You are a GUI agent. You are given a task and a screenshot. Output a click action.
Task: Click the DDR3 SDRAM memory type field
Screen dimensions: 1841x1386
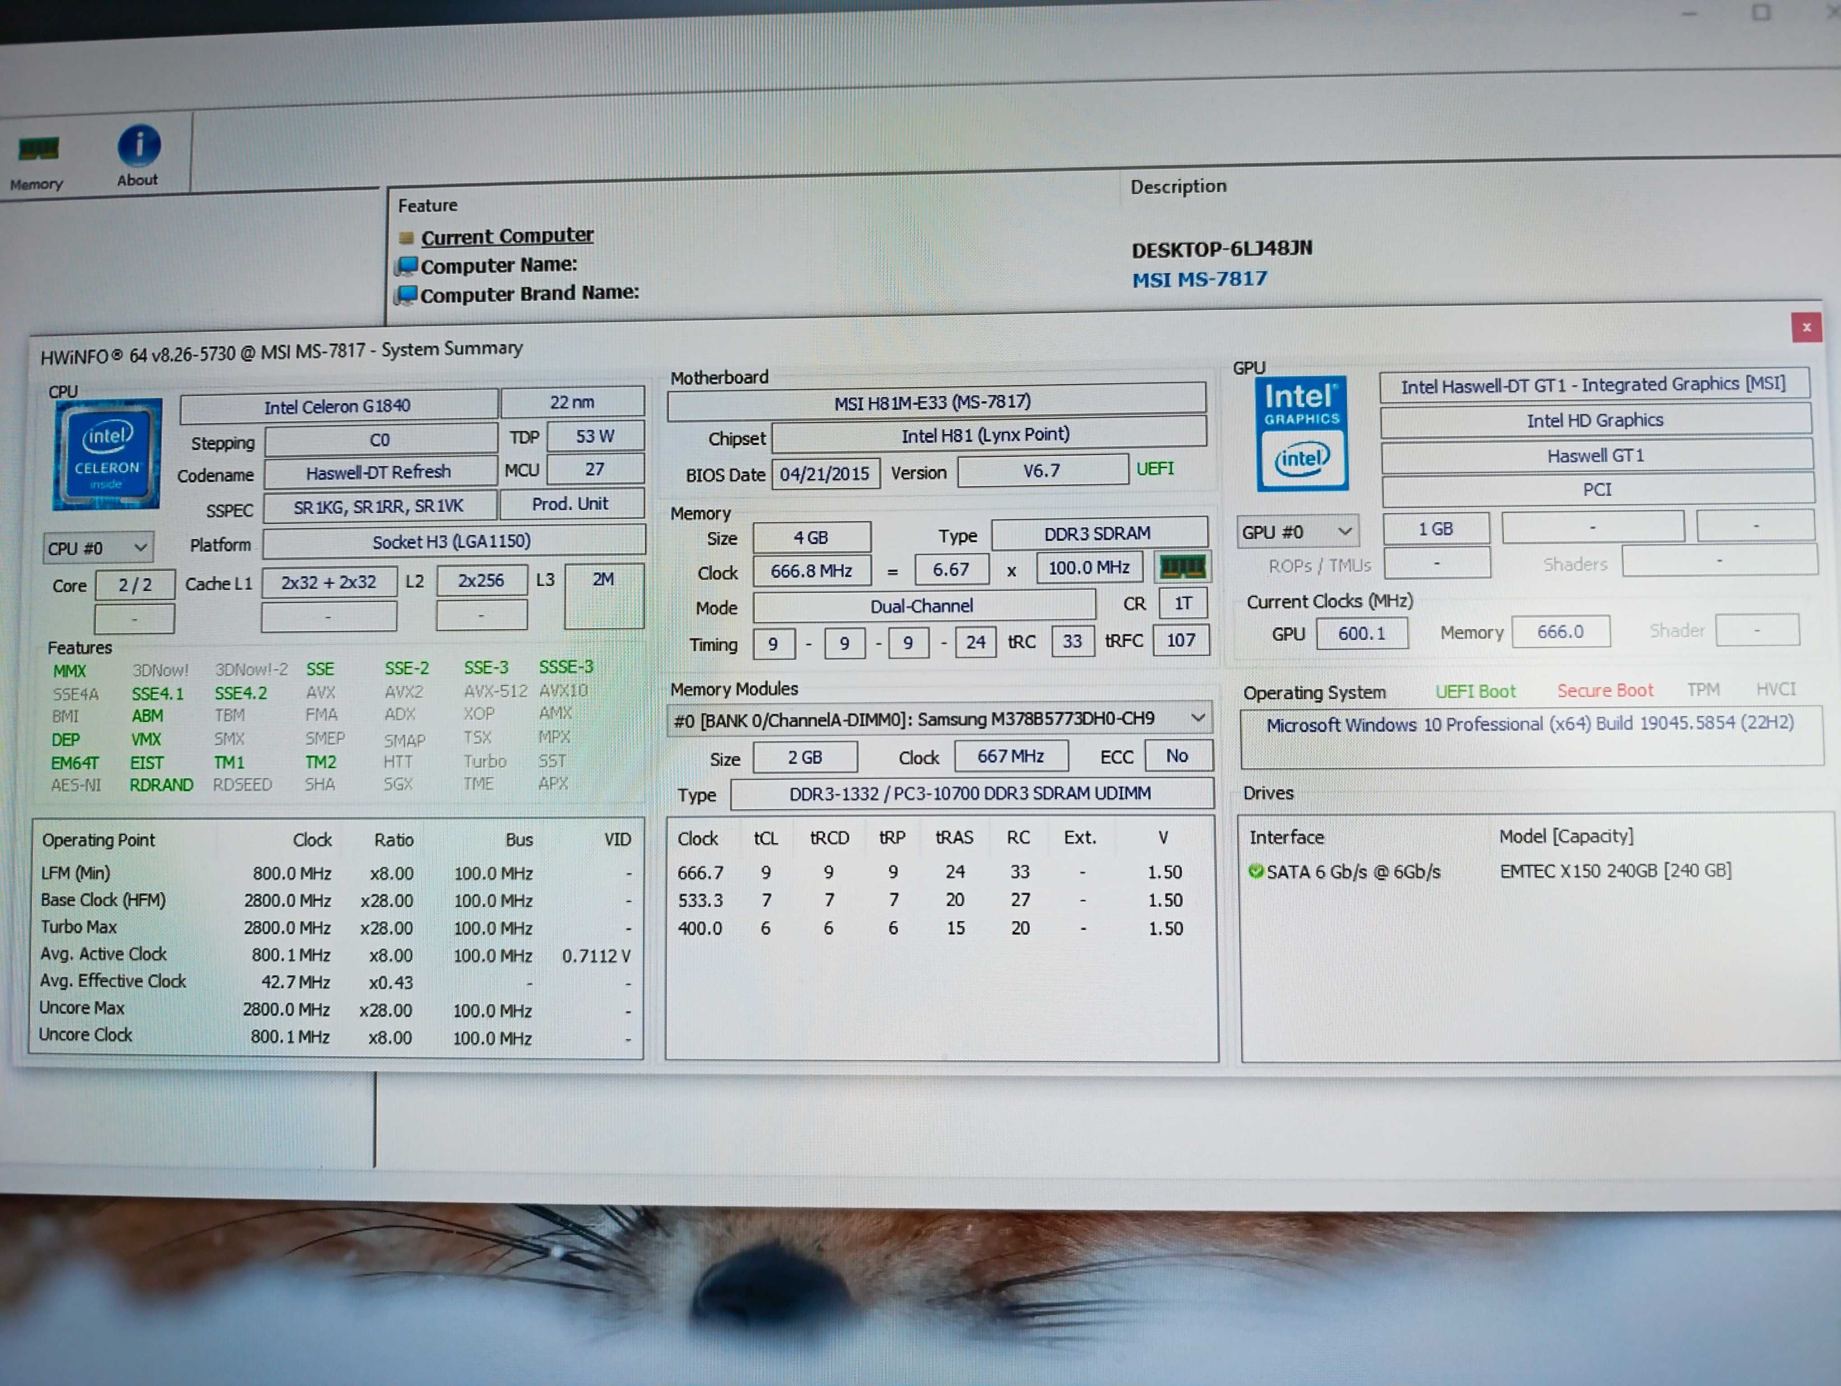pos(1099,534)
